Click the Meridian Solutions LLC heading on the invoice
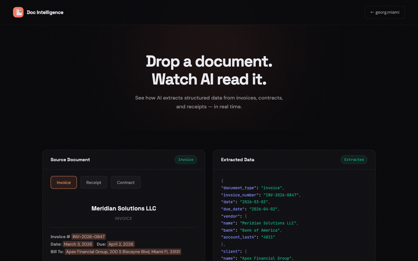 [123, 208]
